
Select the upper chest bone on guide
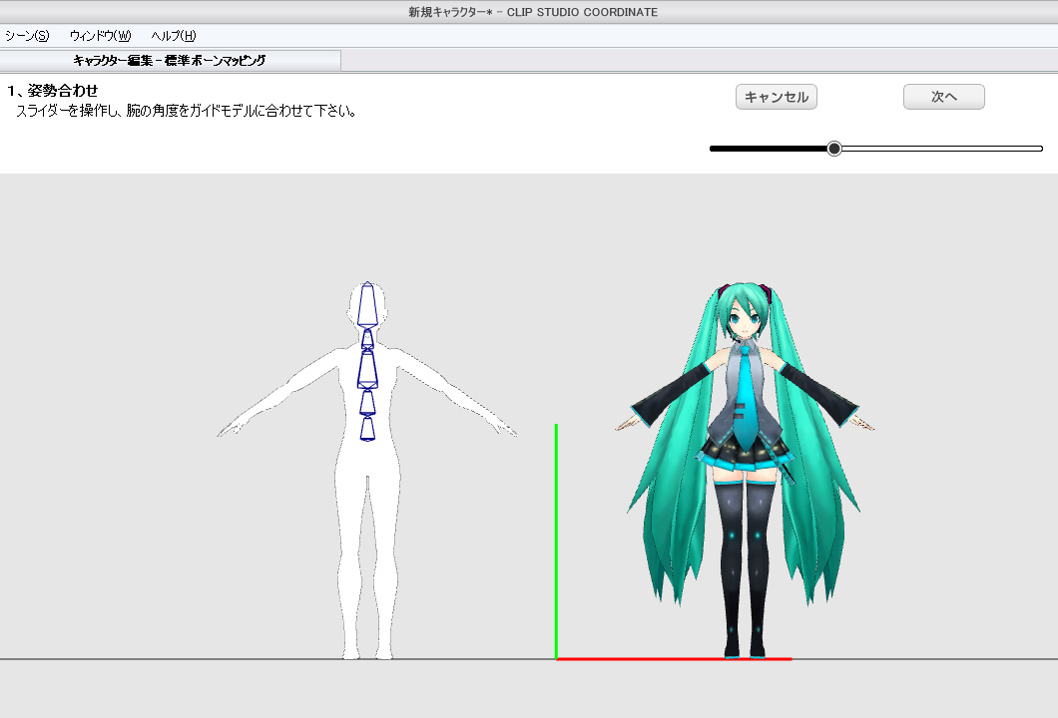tap(367, 369)
